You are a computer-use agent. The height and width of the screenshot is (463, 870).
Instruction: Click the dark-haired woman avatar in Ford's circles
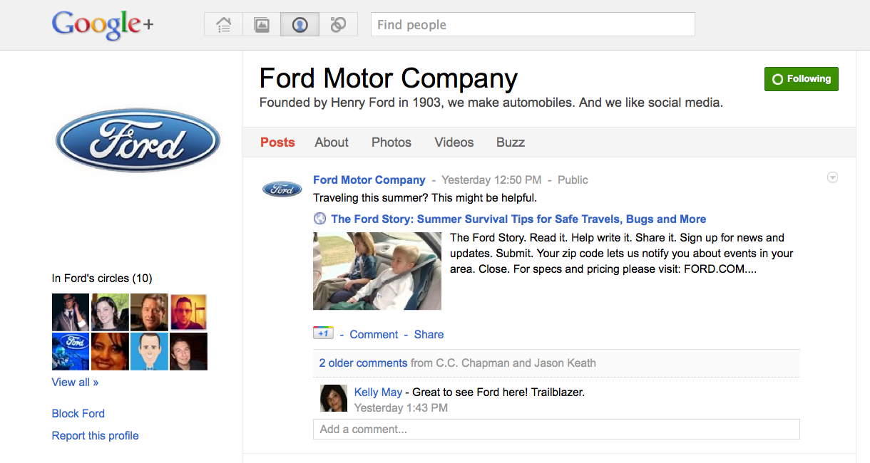110,312
